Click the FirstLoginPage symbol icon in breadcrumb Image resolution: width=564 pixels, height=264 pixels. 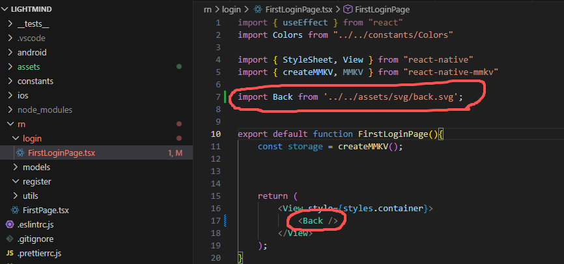[348, 9]
